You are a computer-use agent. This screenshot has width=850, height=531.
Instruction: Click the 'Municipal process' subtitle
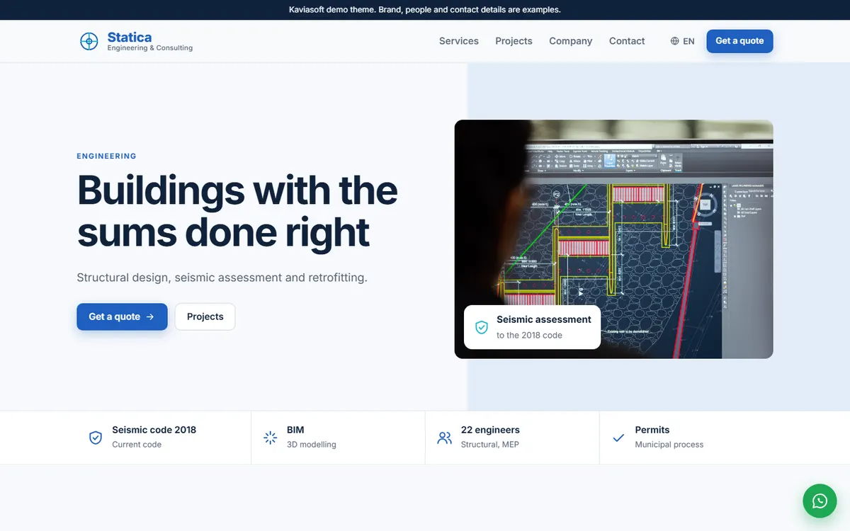point(669,445)
